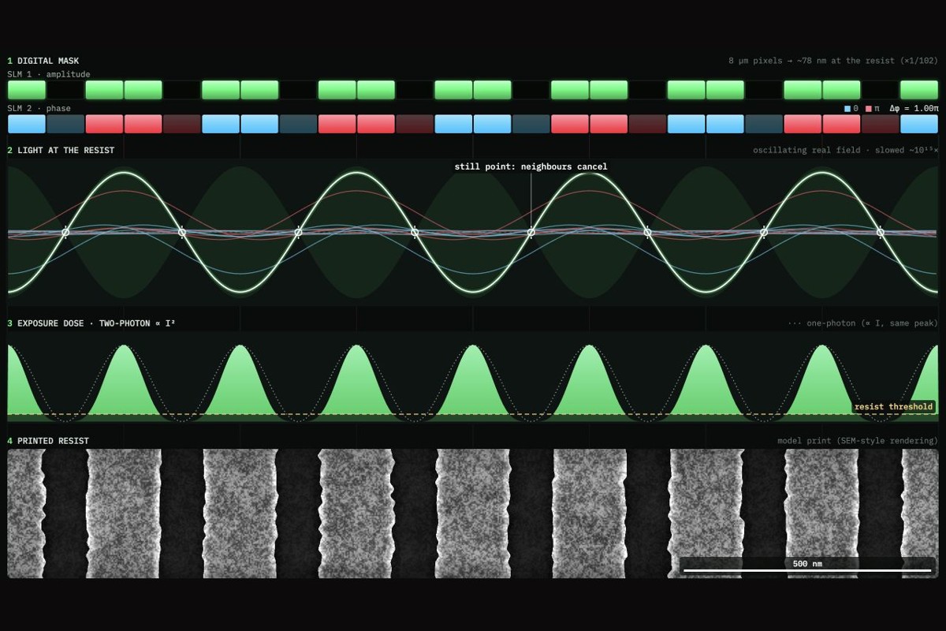Select the Δφ = 1.00π readout
946x631 pixels.
point(914,109)
